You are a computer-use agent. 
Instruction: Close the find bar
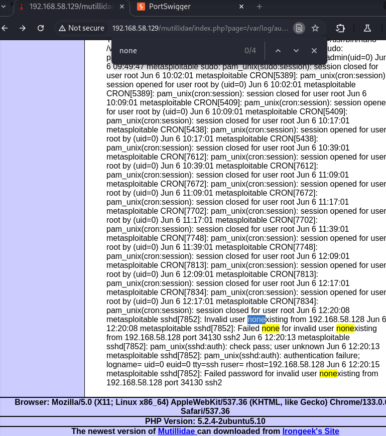(314, 51)
